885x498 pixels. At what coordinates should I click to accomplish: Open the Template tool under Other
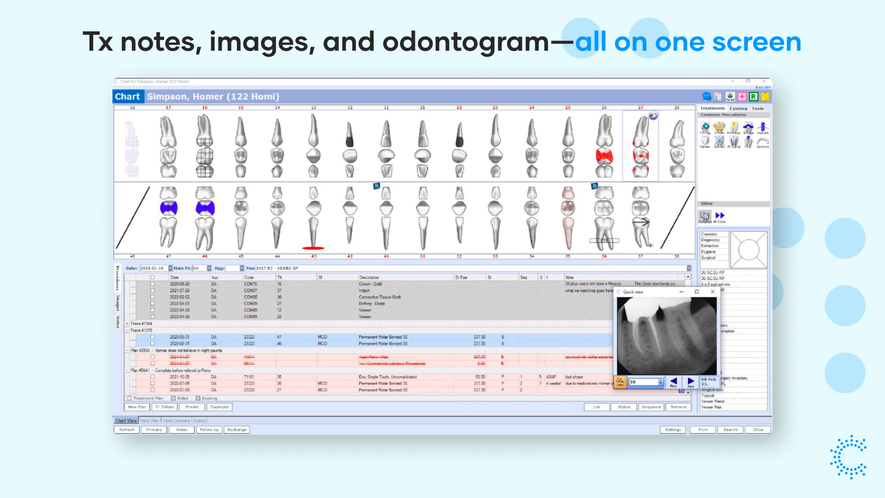(x=704, y=215)
